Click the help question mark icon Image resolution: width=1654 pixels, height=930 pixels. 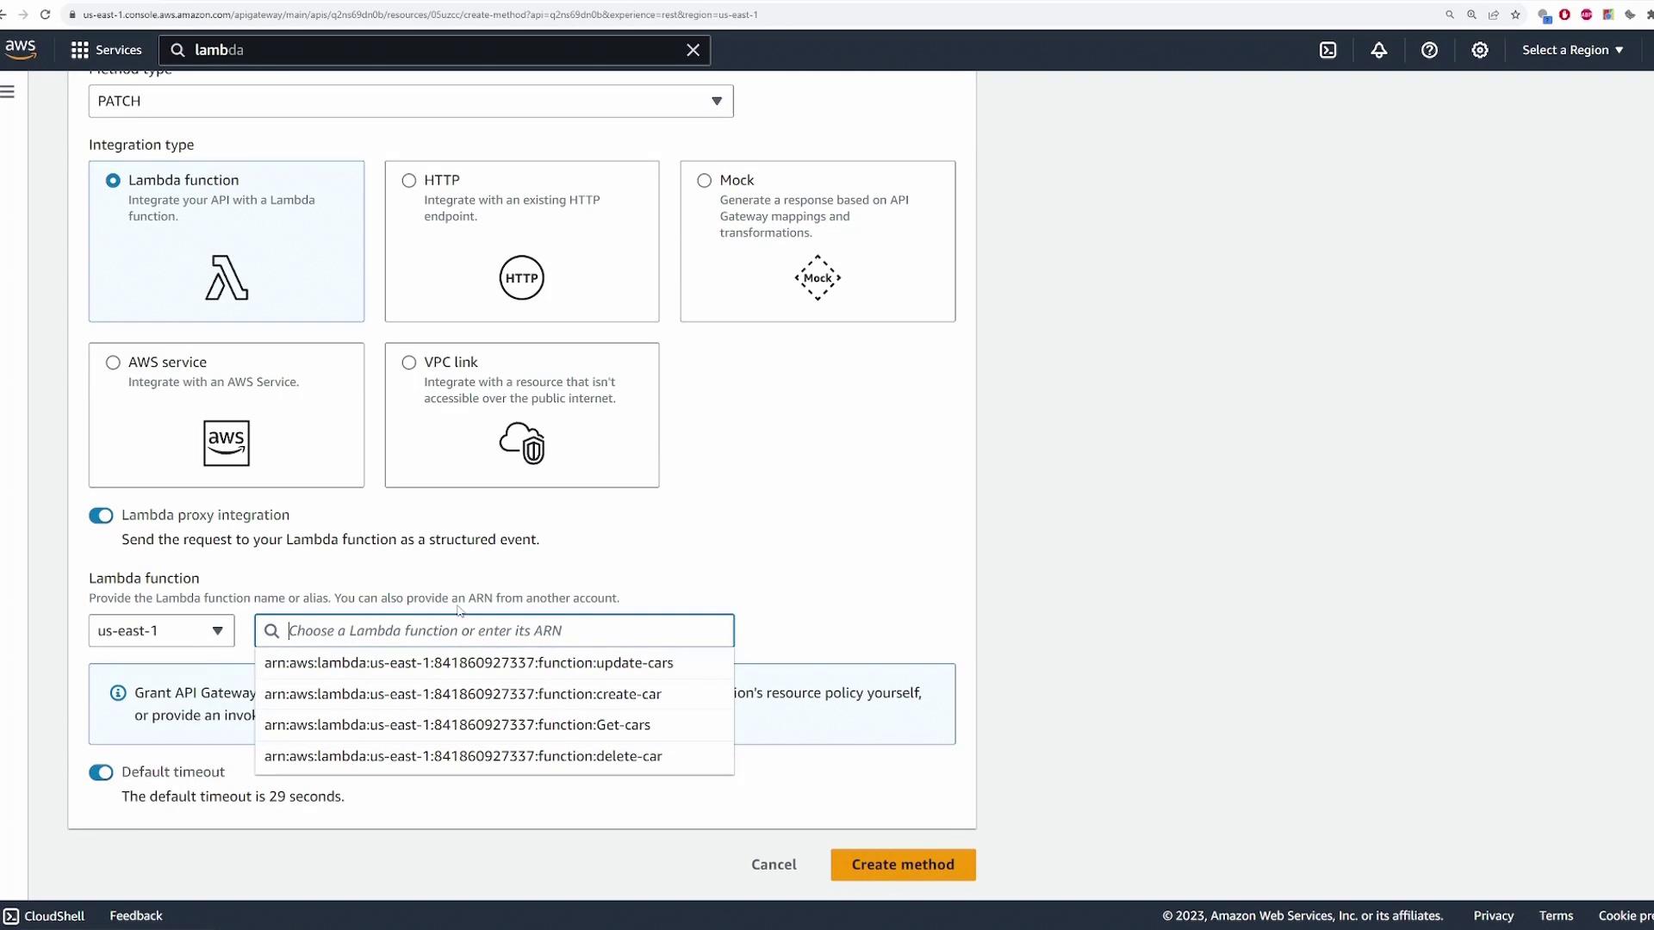[x=1429, y=50]
